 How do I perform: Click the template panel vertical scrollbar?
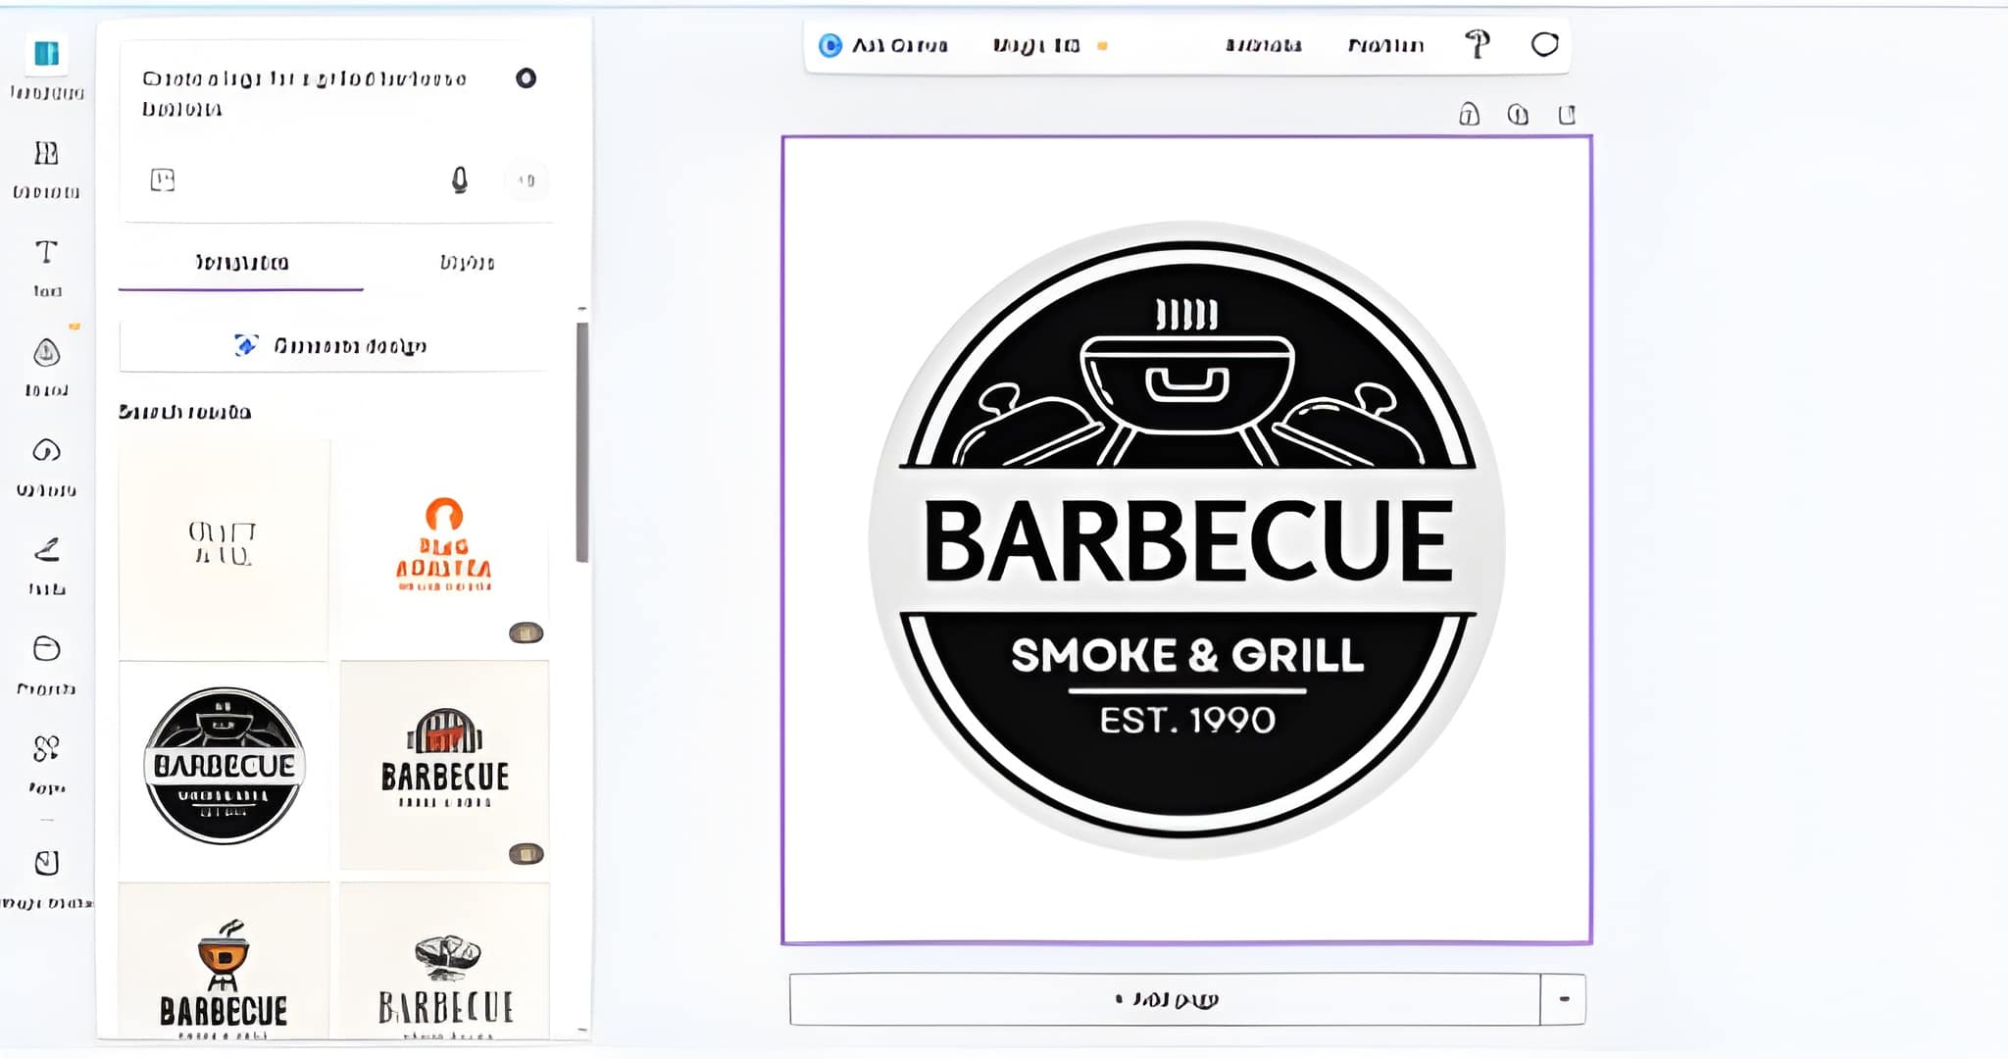581,441
